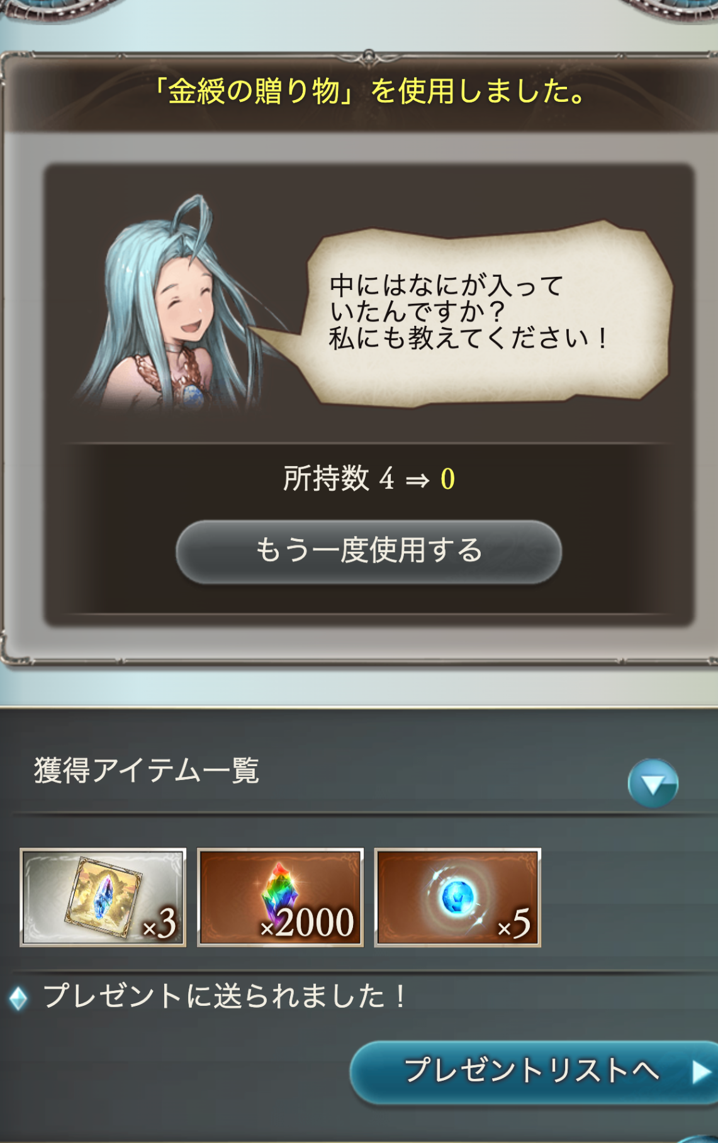Open the プレゼントリストへ button
Image resolution: width=718 pixels, height=1143 pixels.
coord(534,1072)
